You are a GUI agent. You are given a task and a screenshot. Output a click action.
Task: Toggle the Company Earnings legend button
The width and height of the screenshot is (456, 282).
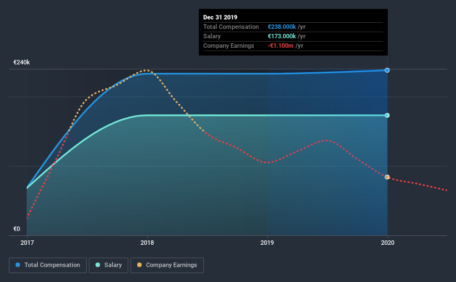167,265
